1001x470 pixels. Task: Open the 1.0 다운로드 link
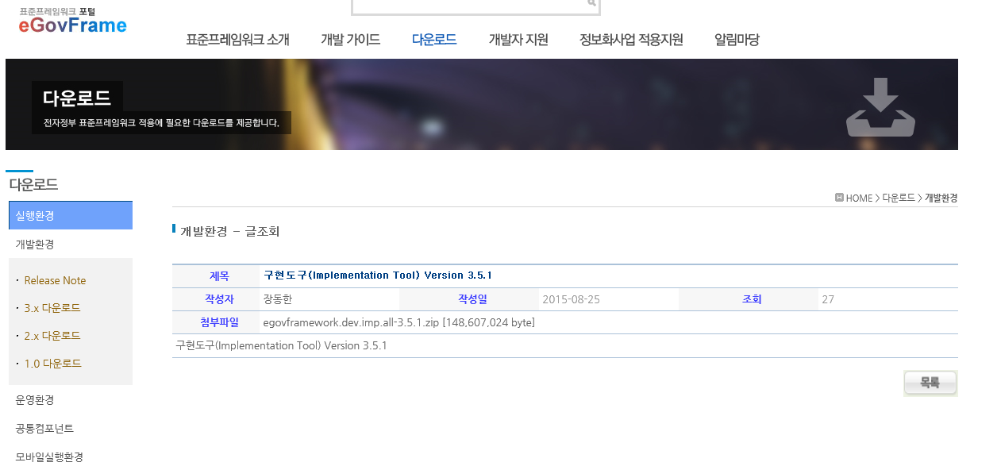(52, 364)
